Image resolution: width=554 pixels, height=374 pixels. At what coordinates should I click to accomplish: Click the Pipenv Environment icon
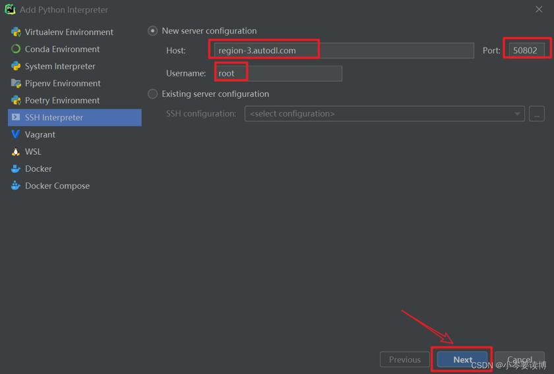[16, 83]
